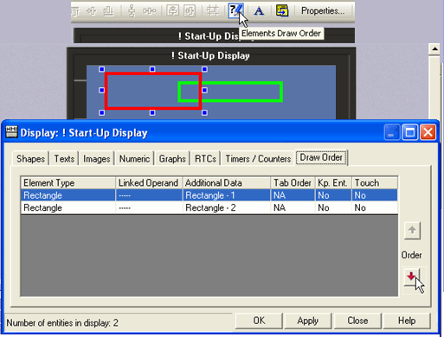This screenshot has height=337, width=444.
Task: Click the distribute-vertically toolbar icon
Action: pyautogui.click(x=132, y=11)
